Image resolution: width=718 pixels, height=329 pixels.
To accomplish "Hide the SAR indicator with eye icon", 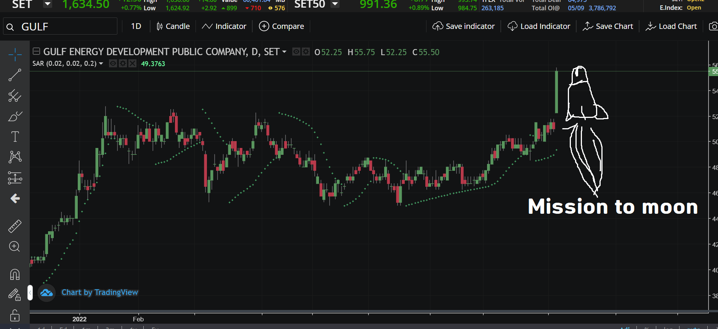I will pos(113,64).
